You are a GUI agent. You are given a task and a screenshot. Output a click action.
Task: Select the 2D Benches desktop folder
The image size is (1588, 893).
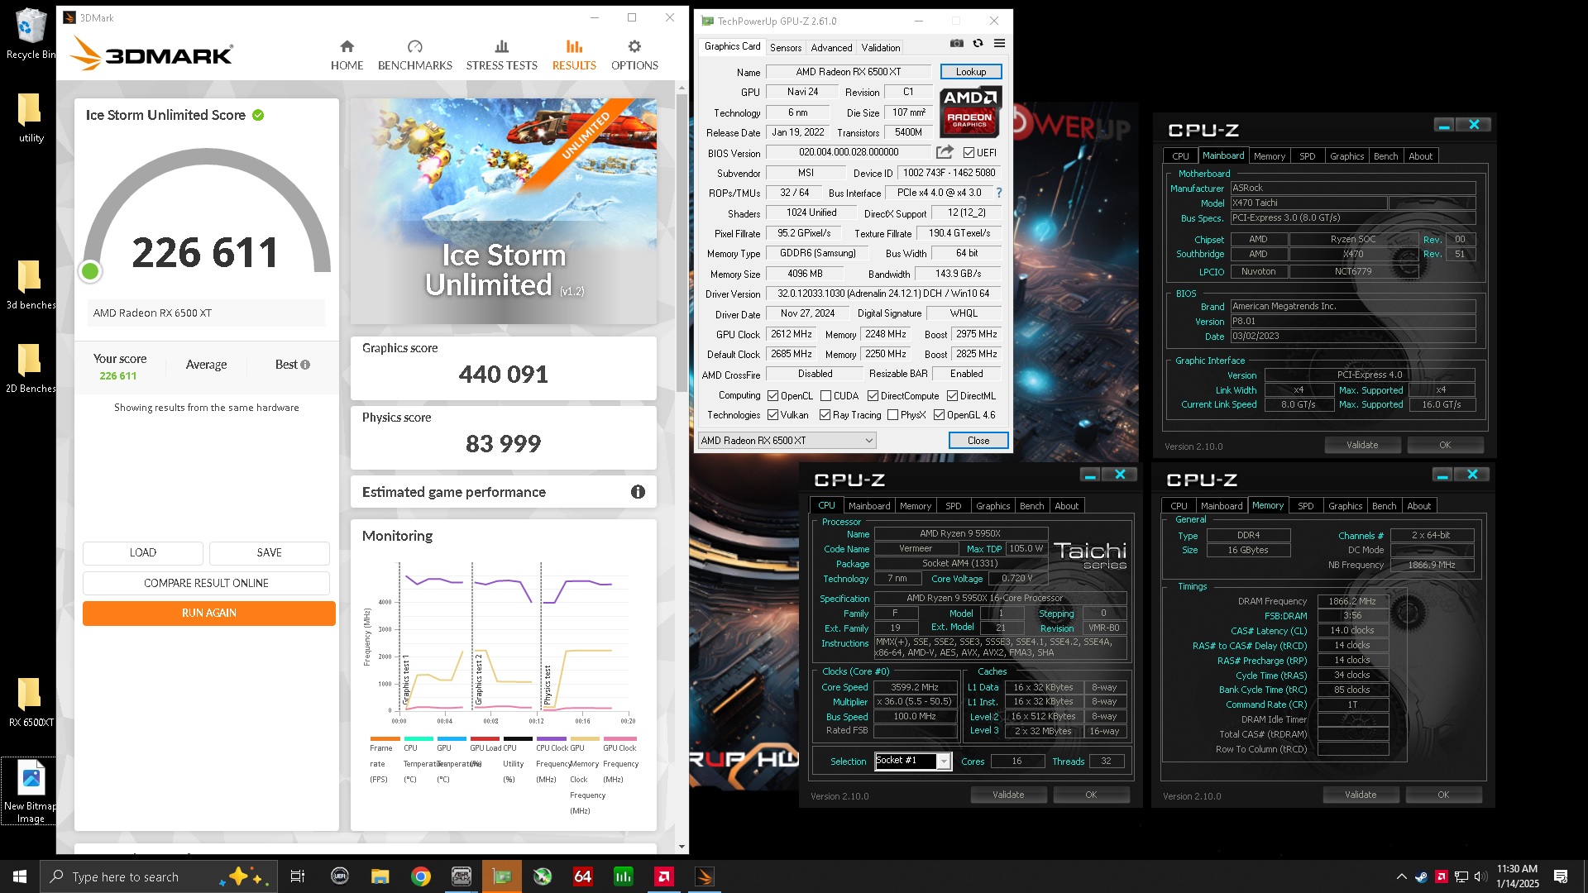[x=31, y=368]
